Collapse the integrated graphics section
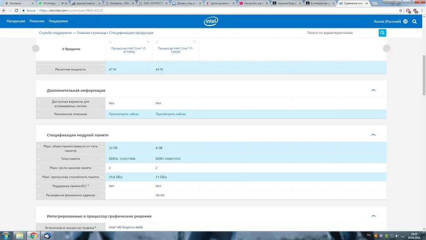Viewport: 426px width, 240px height. point(373,216)
